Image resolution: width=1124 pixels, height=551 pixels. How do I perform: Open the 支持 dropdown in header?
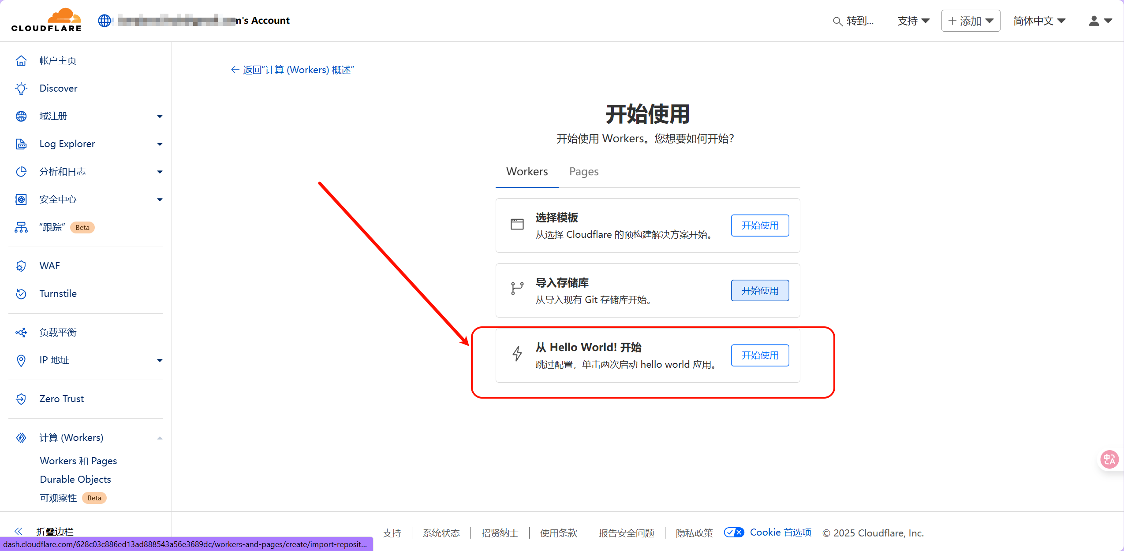click(x=914, y=21)
